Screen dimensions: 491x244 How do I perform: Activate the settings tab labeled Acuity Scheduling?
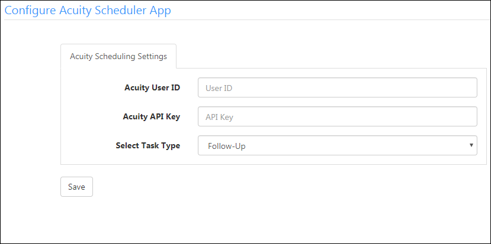tap(118, 56)
